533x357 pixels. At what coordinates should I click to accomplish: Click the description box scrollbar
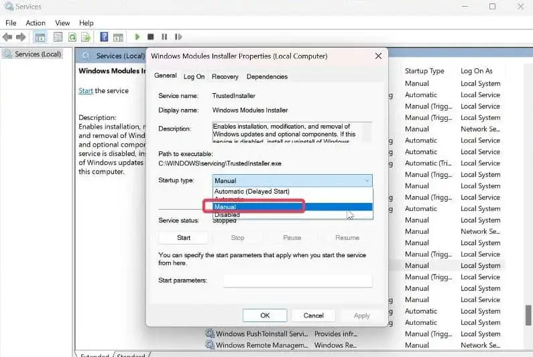pos(367,132)
